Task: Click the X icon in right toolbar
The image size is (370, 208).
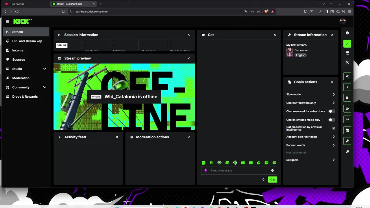Action: (x=347, y=62)
